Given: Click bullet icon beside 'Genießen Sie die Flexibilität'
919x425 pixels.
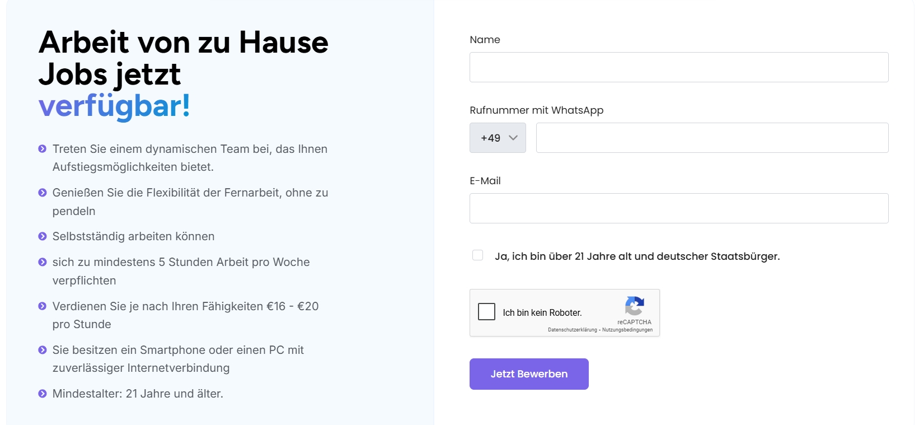Looking at the screenshot, I should tap(42, 193).
